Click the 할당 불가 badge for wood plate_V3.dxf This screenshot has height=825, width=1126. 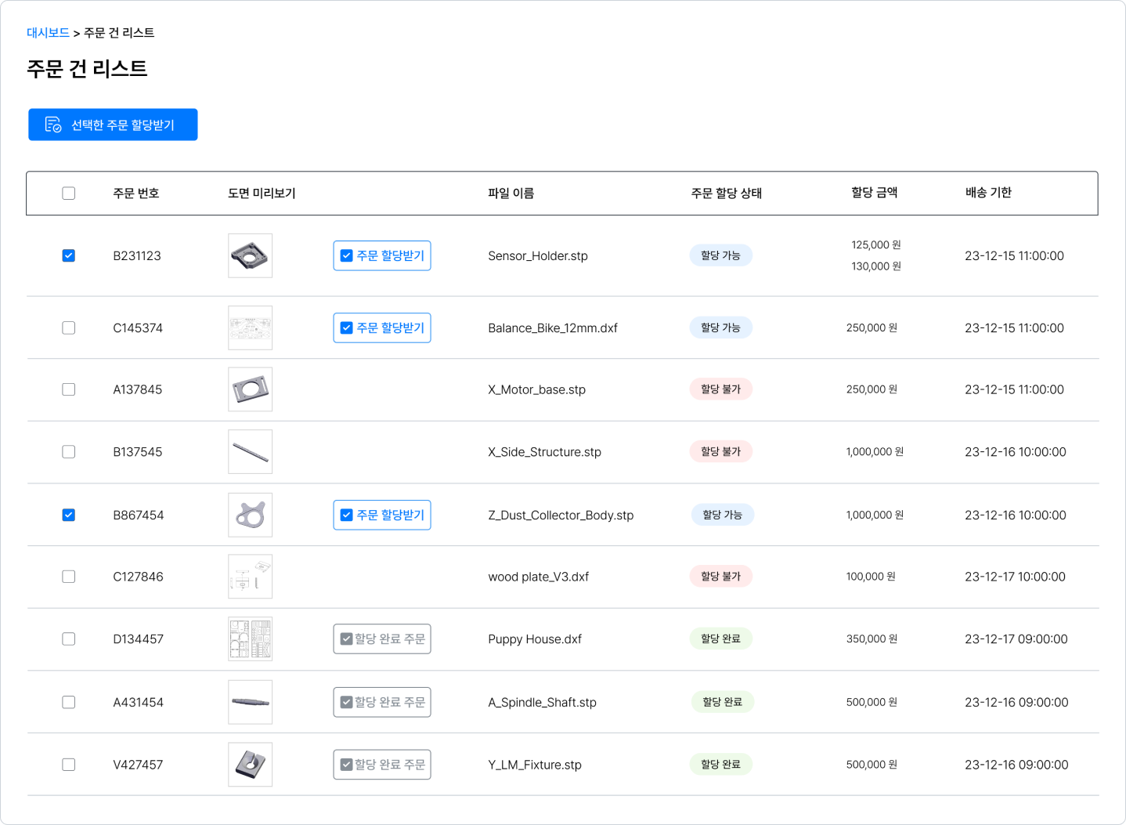click(x=721, y=576)
